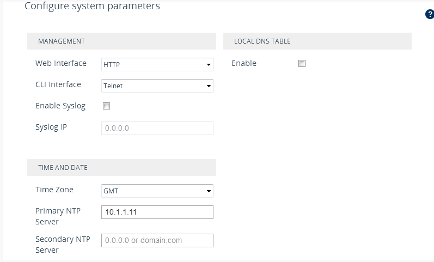Click the Web Interface label
Screen dimensions: 434x262
pyautogui.click(x=61, y=63)
